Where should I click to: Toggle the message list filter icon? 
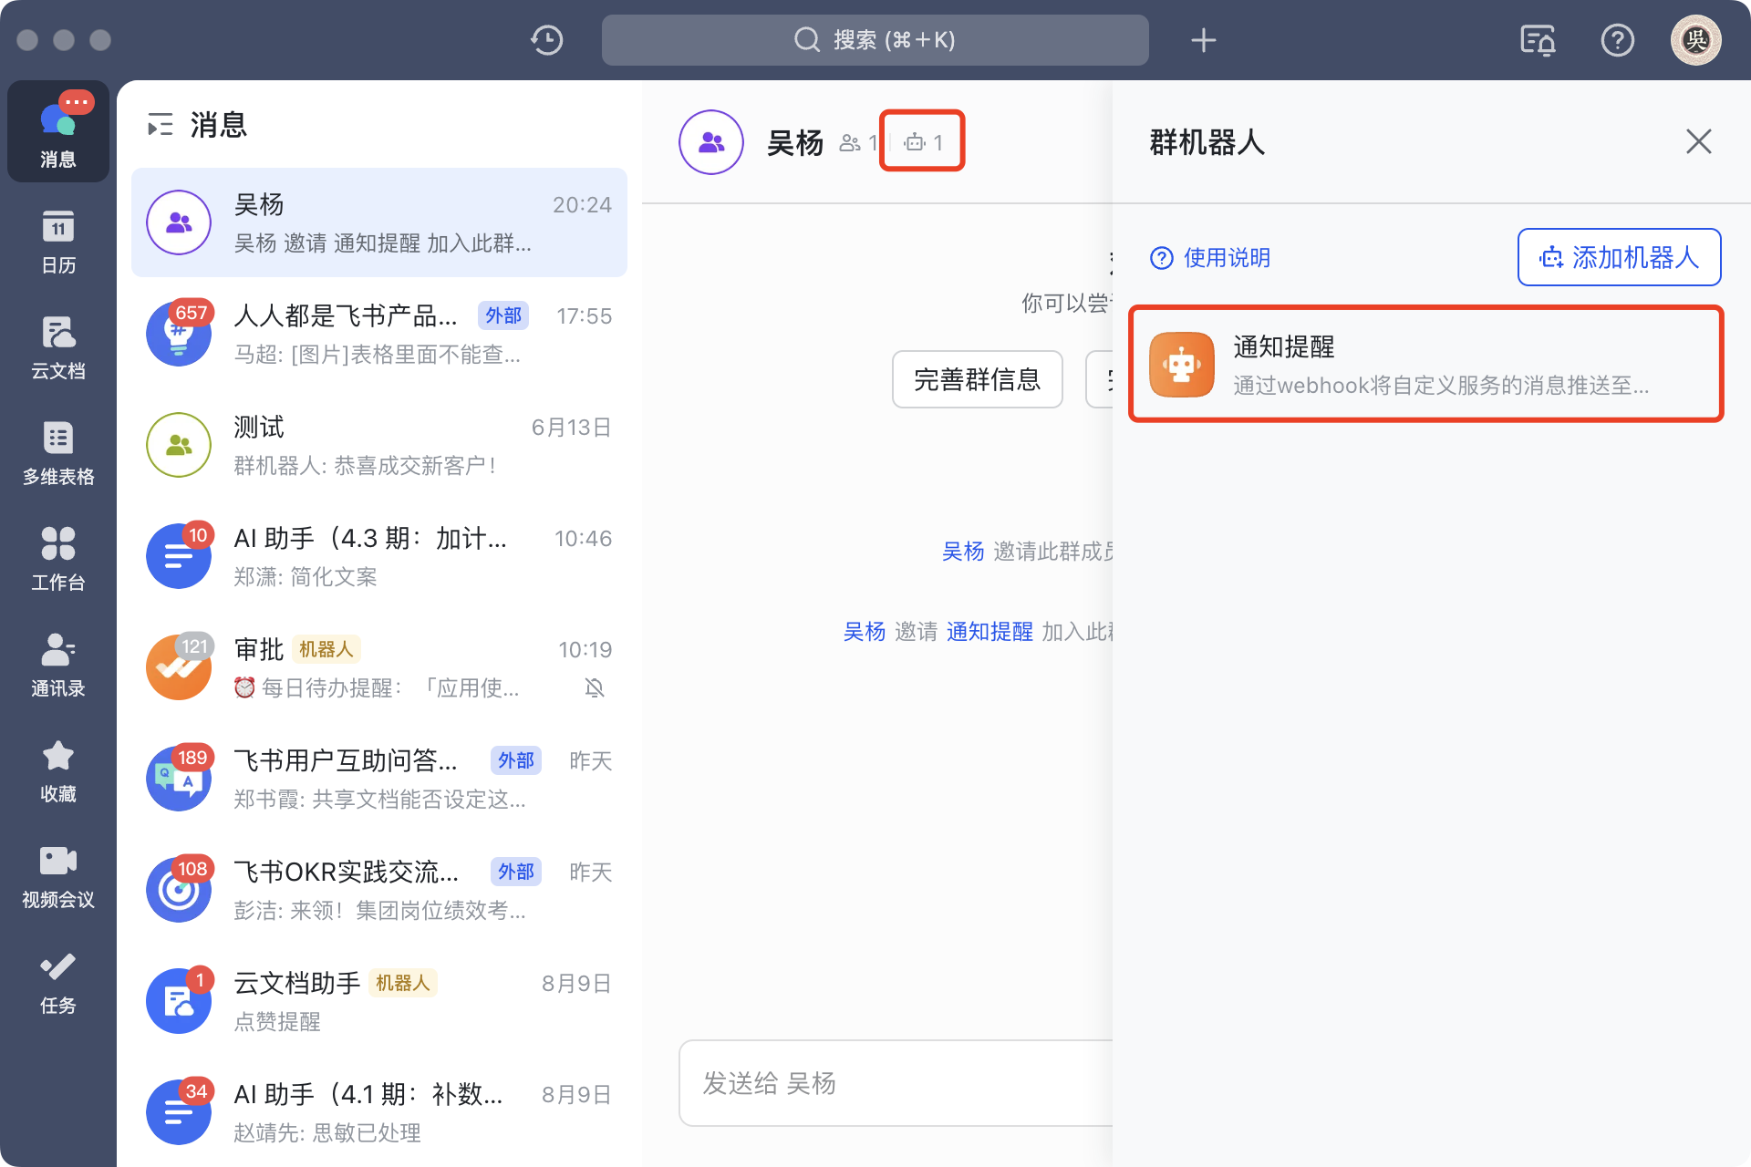pyautogui.click(x=161, y=125)
